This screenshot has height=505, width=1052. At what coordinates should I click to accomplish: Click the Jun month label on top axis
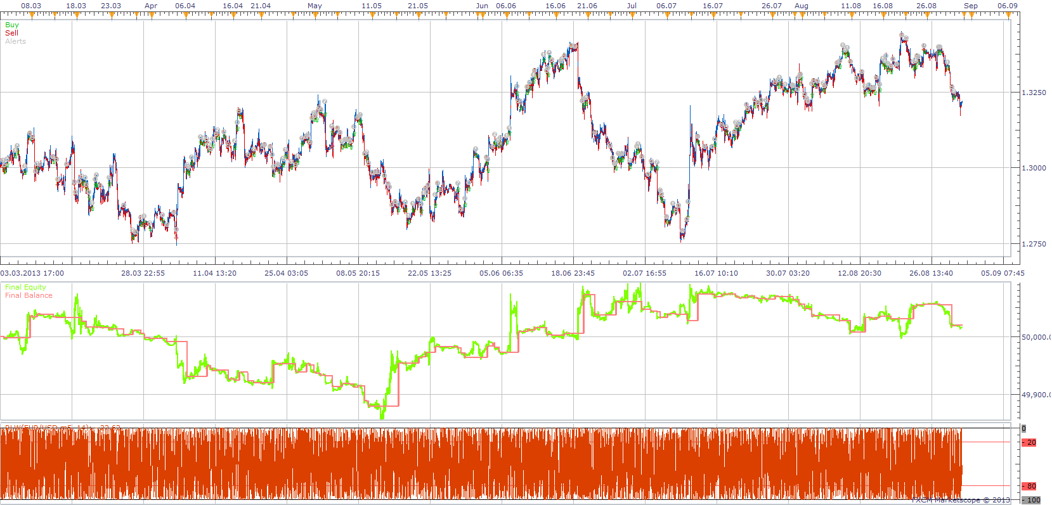click(x=482, y=6)
